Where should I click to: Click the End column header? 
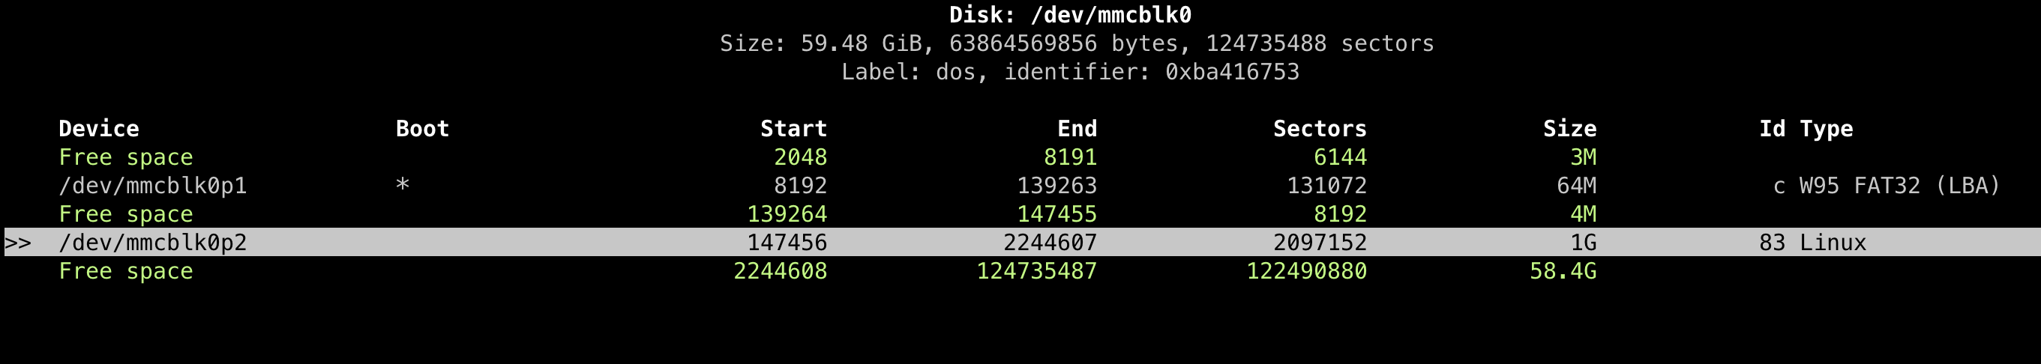[x=1077, y=129]
